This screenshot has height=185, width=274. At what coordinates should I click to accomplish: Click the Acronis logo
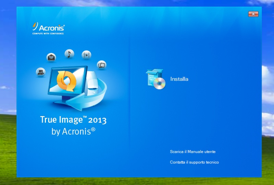[48, 27]
